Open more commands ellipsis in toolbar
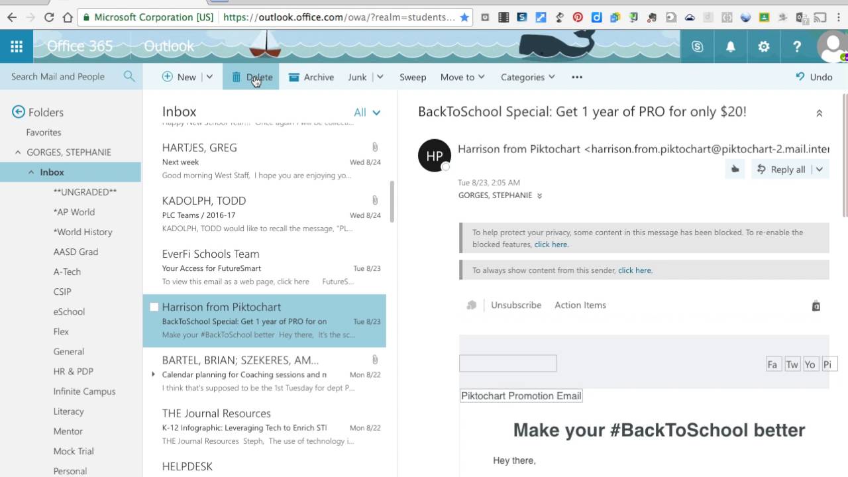 (x=577, y=78)
